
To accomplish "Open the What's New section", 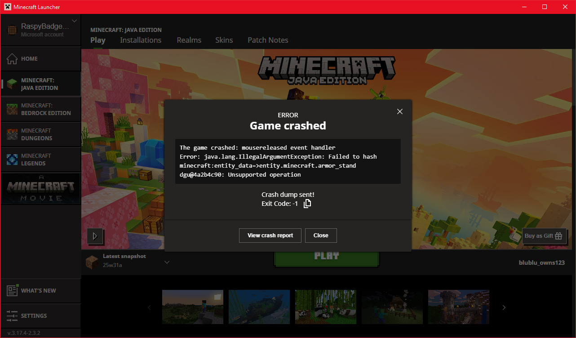I will (40, 291).
